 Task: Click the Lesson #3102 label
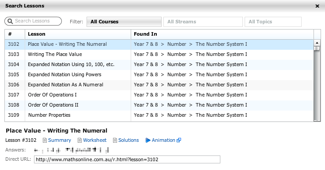coord(21,140)
